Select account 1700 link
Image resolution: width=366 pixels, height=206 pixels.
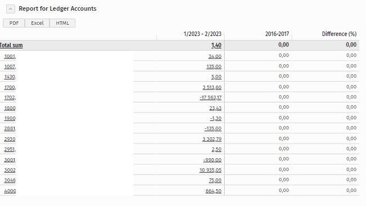10,87
